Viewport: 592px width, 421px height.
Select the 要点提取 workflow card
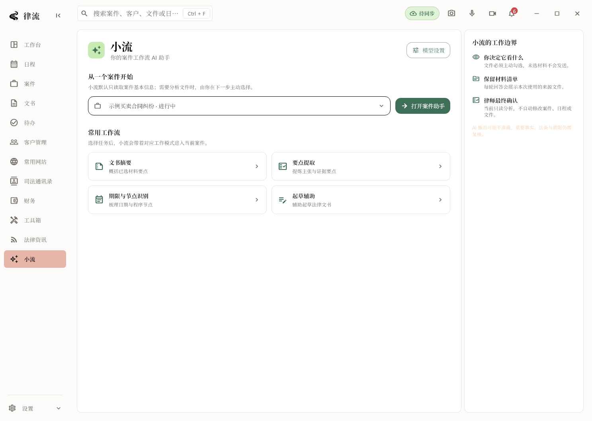[x=361, y=166]
